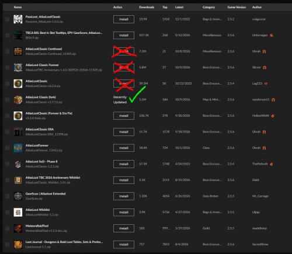Click the icon beside author ThePettsoN
The height and width of the screenshot is (254, 292).
point(272,164)
